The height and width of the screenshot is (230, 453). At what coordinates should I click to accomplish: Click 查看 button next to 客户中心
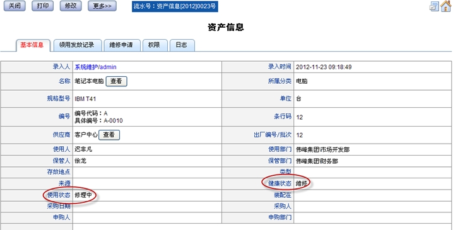tap(109, 135)
